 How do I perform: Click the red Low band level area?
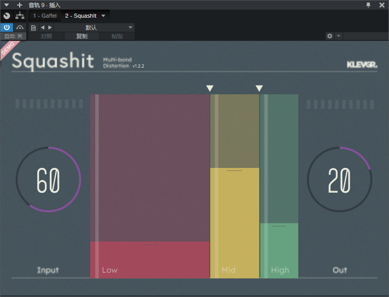(150, 260)
